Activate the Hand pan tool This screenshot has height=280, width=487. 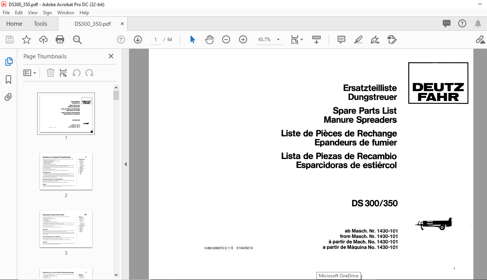[x=209, y=40]
